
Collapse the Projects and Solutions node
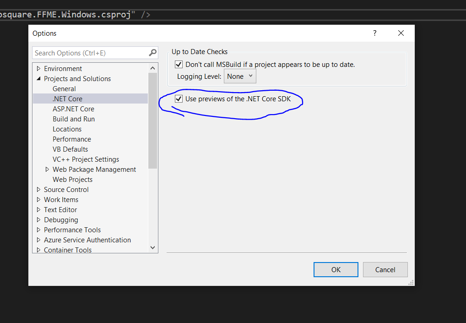[39, 78]
